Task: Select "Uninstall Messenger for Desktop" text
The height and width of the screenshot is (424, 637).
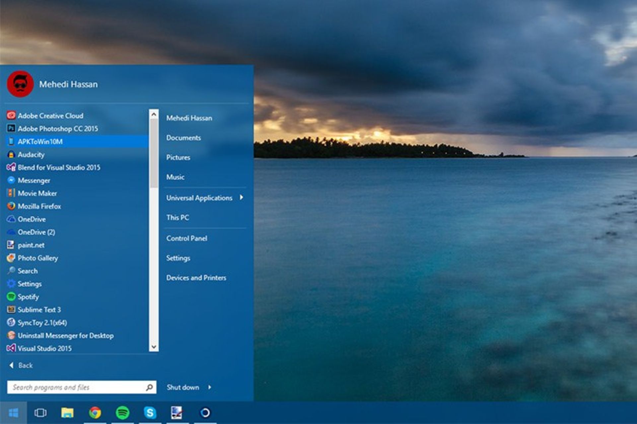Action: pyautogui.click(x=66, y=335)
